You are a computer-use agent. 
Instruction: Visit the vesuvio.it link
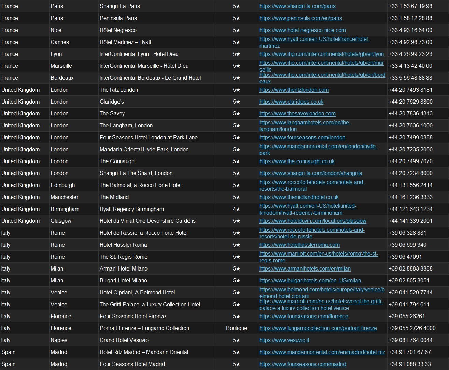click(x=284, y=340)
